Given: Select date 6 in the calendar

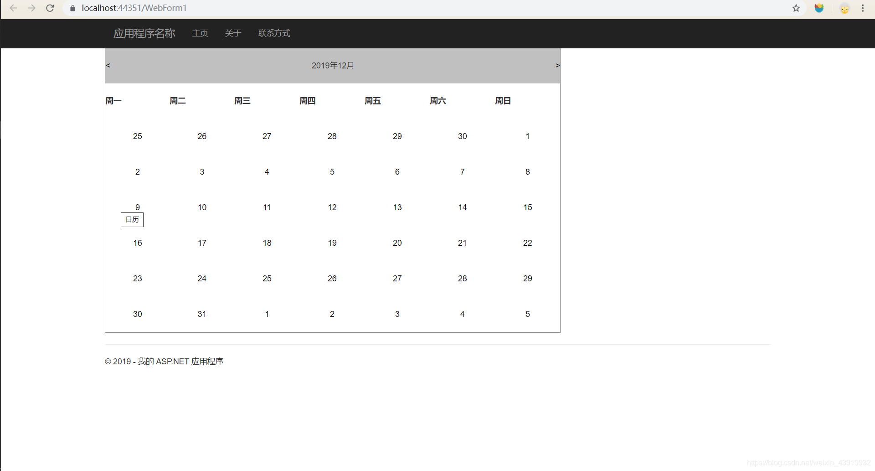Looking at the screenshot, I should (x=397, y=172).
